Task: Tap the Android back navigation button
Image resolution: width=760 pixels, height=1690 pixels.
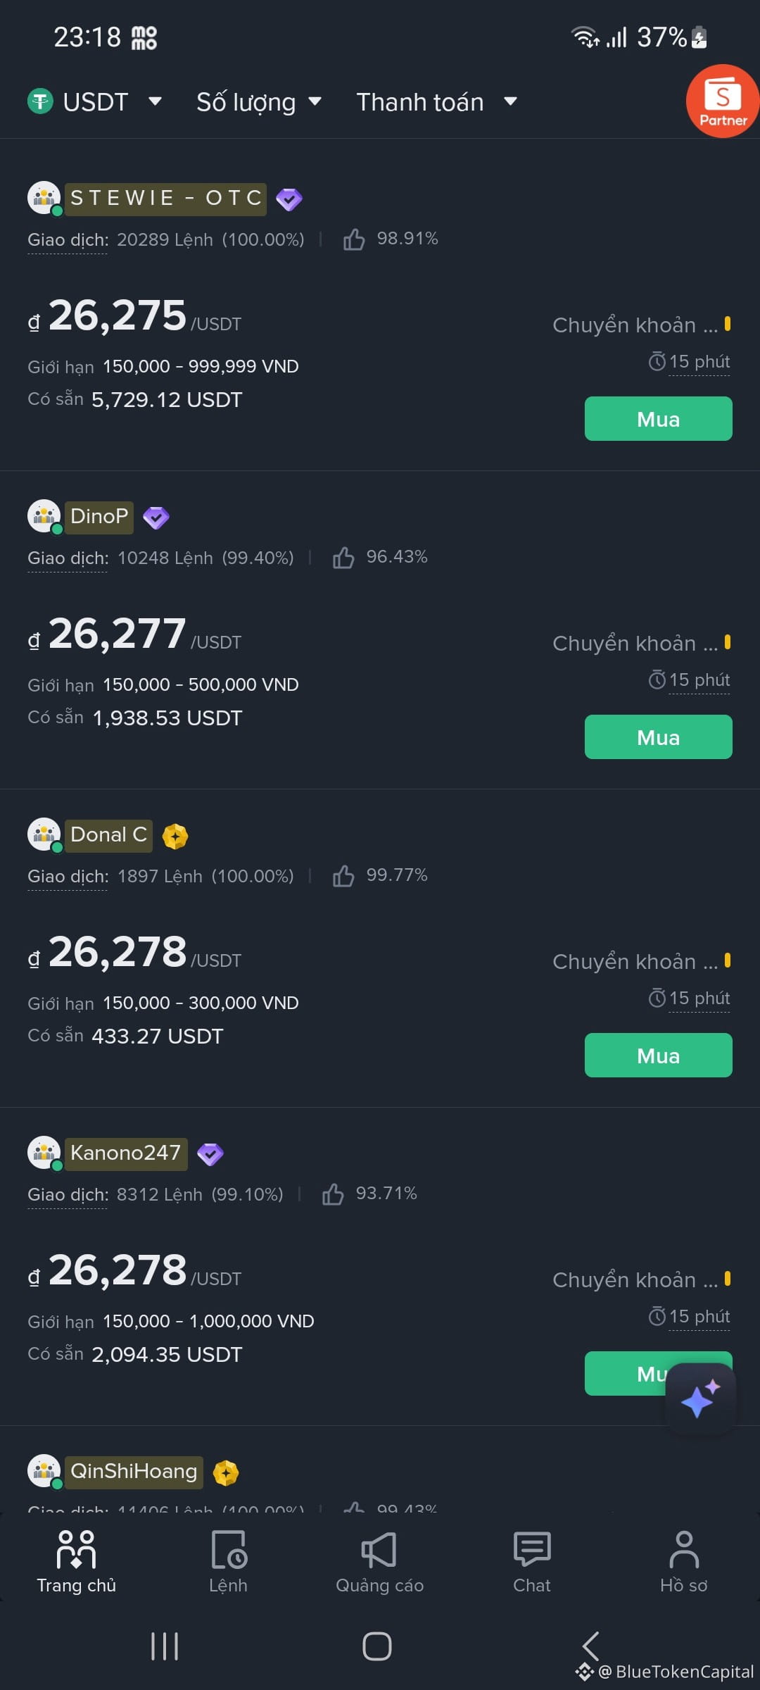Action: 590,1646
